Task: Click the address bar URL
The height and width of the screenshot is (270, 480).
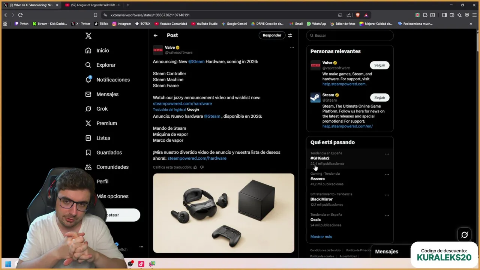Action: click(150, 15)
